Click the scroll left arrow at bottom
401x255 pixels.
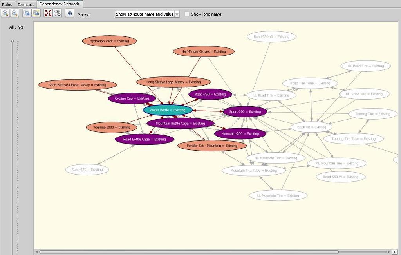(x=37, y=252)
